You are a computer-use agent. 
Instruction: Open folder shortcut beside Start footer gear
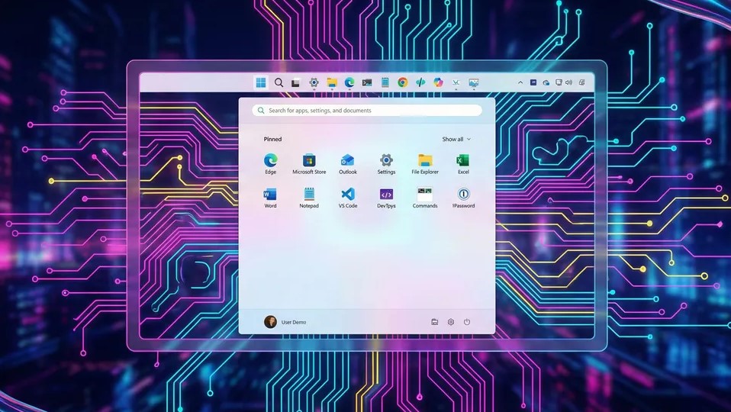coord(434,321)
